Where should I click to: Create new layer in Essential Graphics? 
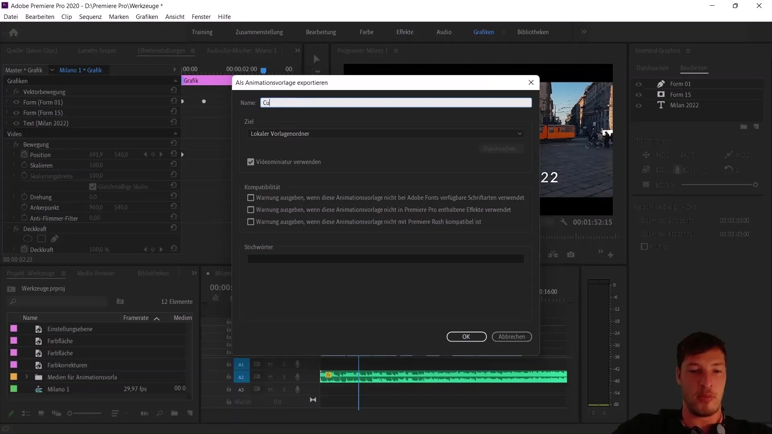click(x=756, y=127)
